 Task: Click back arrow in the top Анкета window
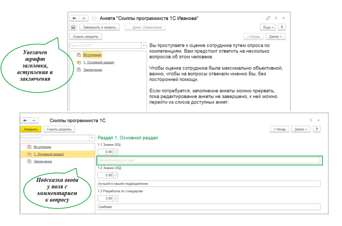pos(74,18)
